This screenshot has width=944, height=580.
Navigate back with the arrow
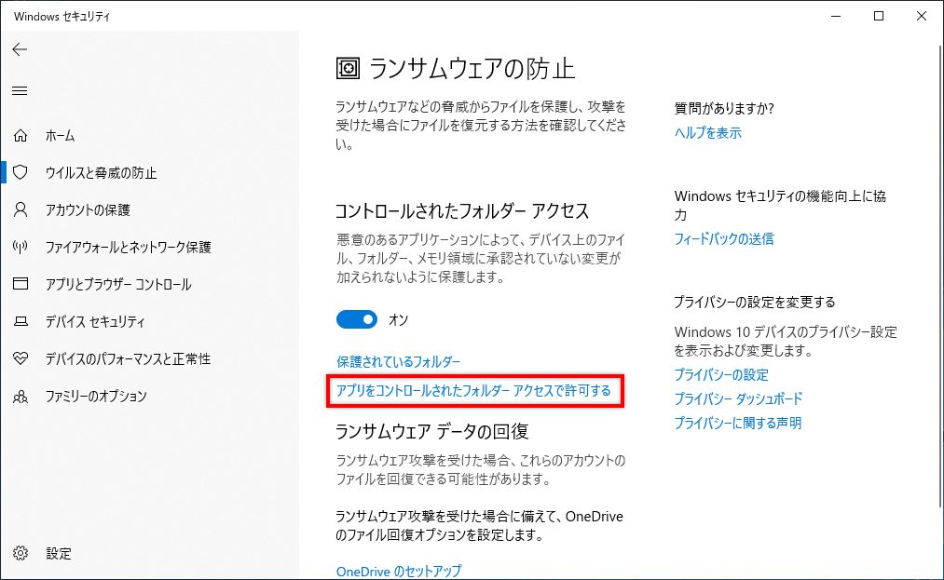[20, 49]
